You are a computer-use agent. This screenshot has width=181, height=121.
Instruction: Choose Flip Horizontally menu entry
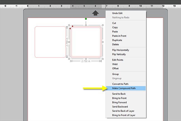click(126, 50)
